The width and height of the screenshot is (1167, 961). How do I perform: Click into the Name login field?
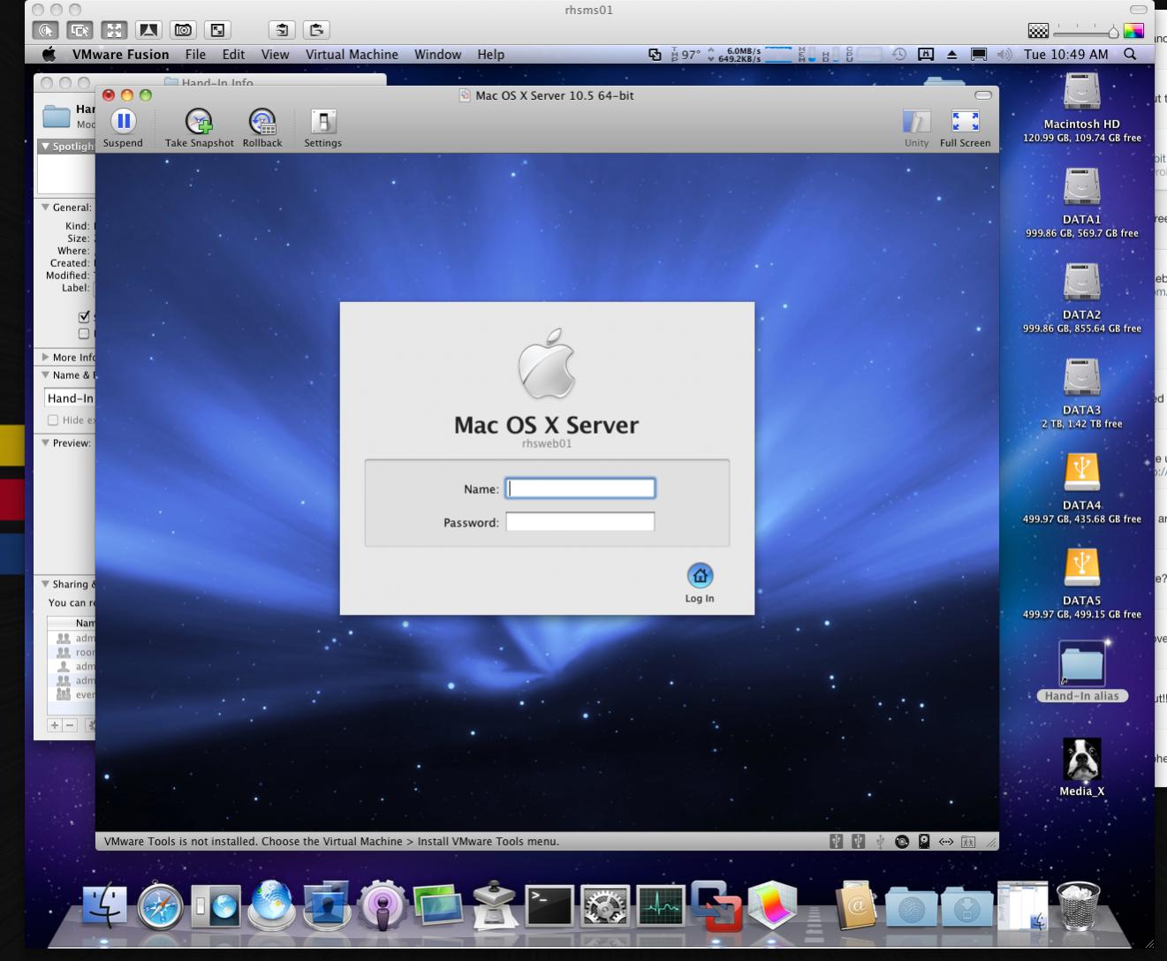click(580, 488)
